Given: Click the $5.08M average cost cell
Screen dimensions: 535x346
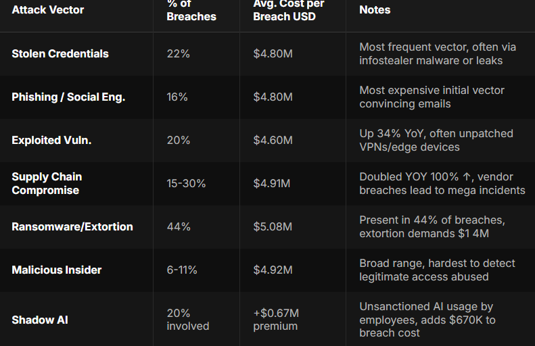Looking at the screenshot, I should click(273, 226).
